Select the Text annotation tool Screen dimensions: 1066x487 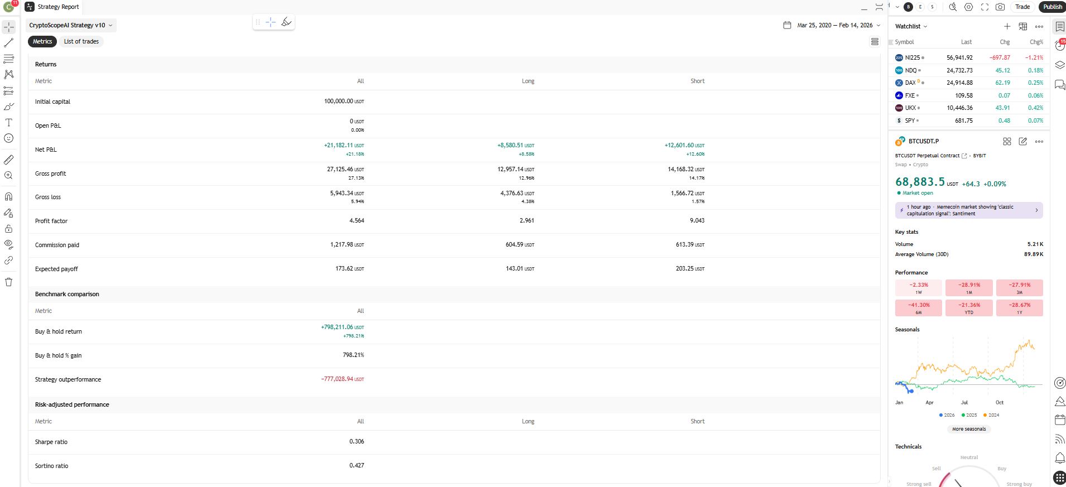pyautogui.click(x=9, y=122)
